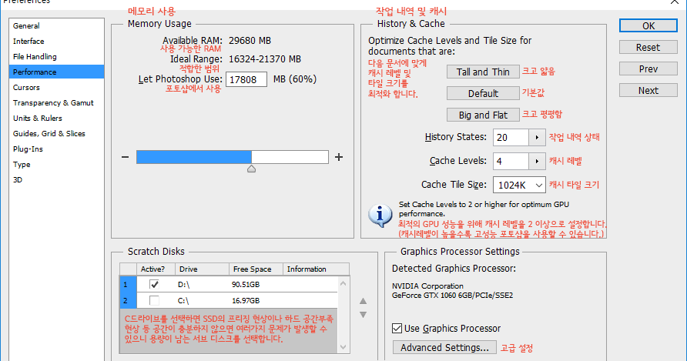This screenshot has width=687, height=361.
Task: Enable C:\ scratch disk checkbox
Action: 154,300
